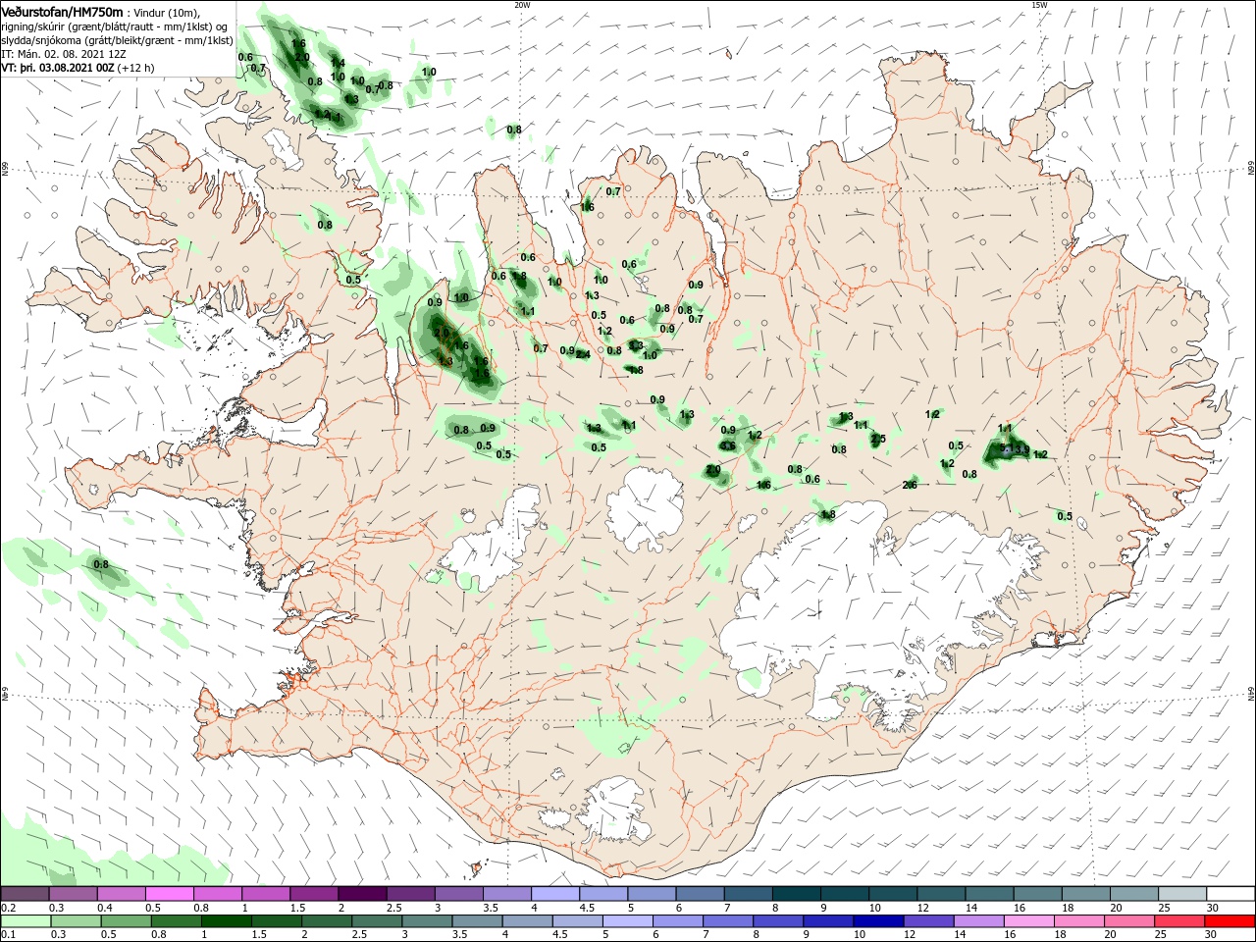Viewport: 1256px width, 942px height.
Task: Click darkest purple swatch between 2 and 2.5
Action: click(x=362, y=894)
